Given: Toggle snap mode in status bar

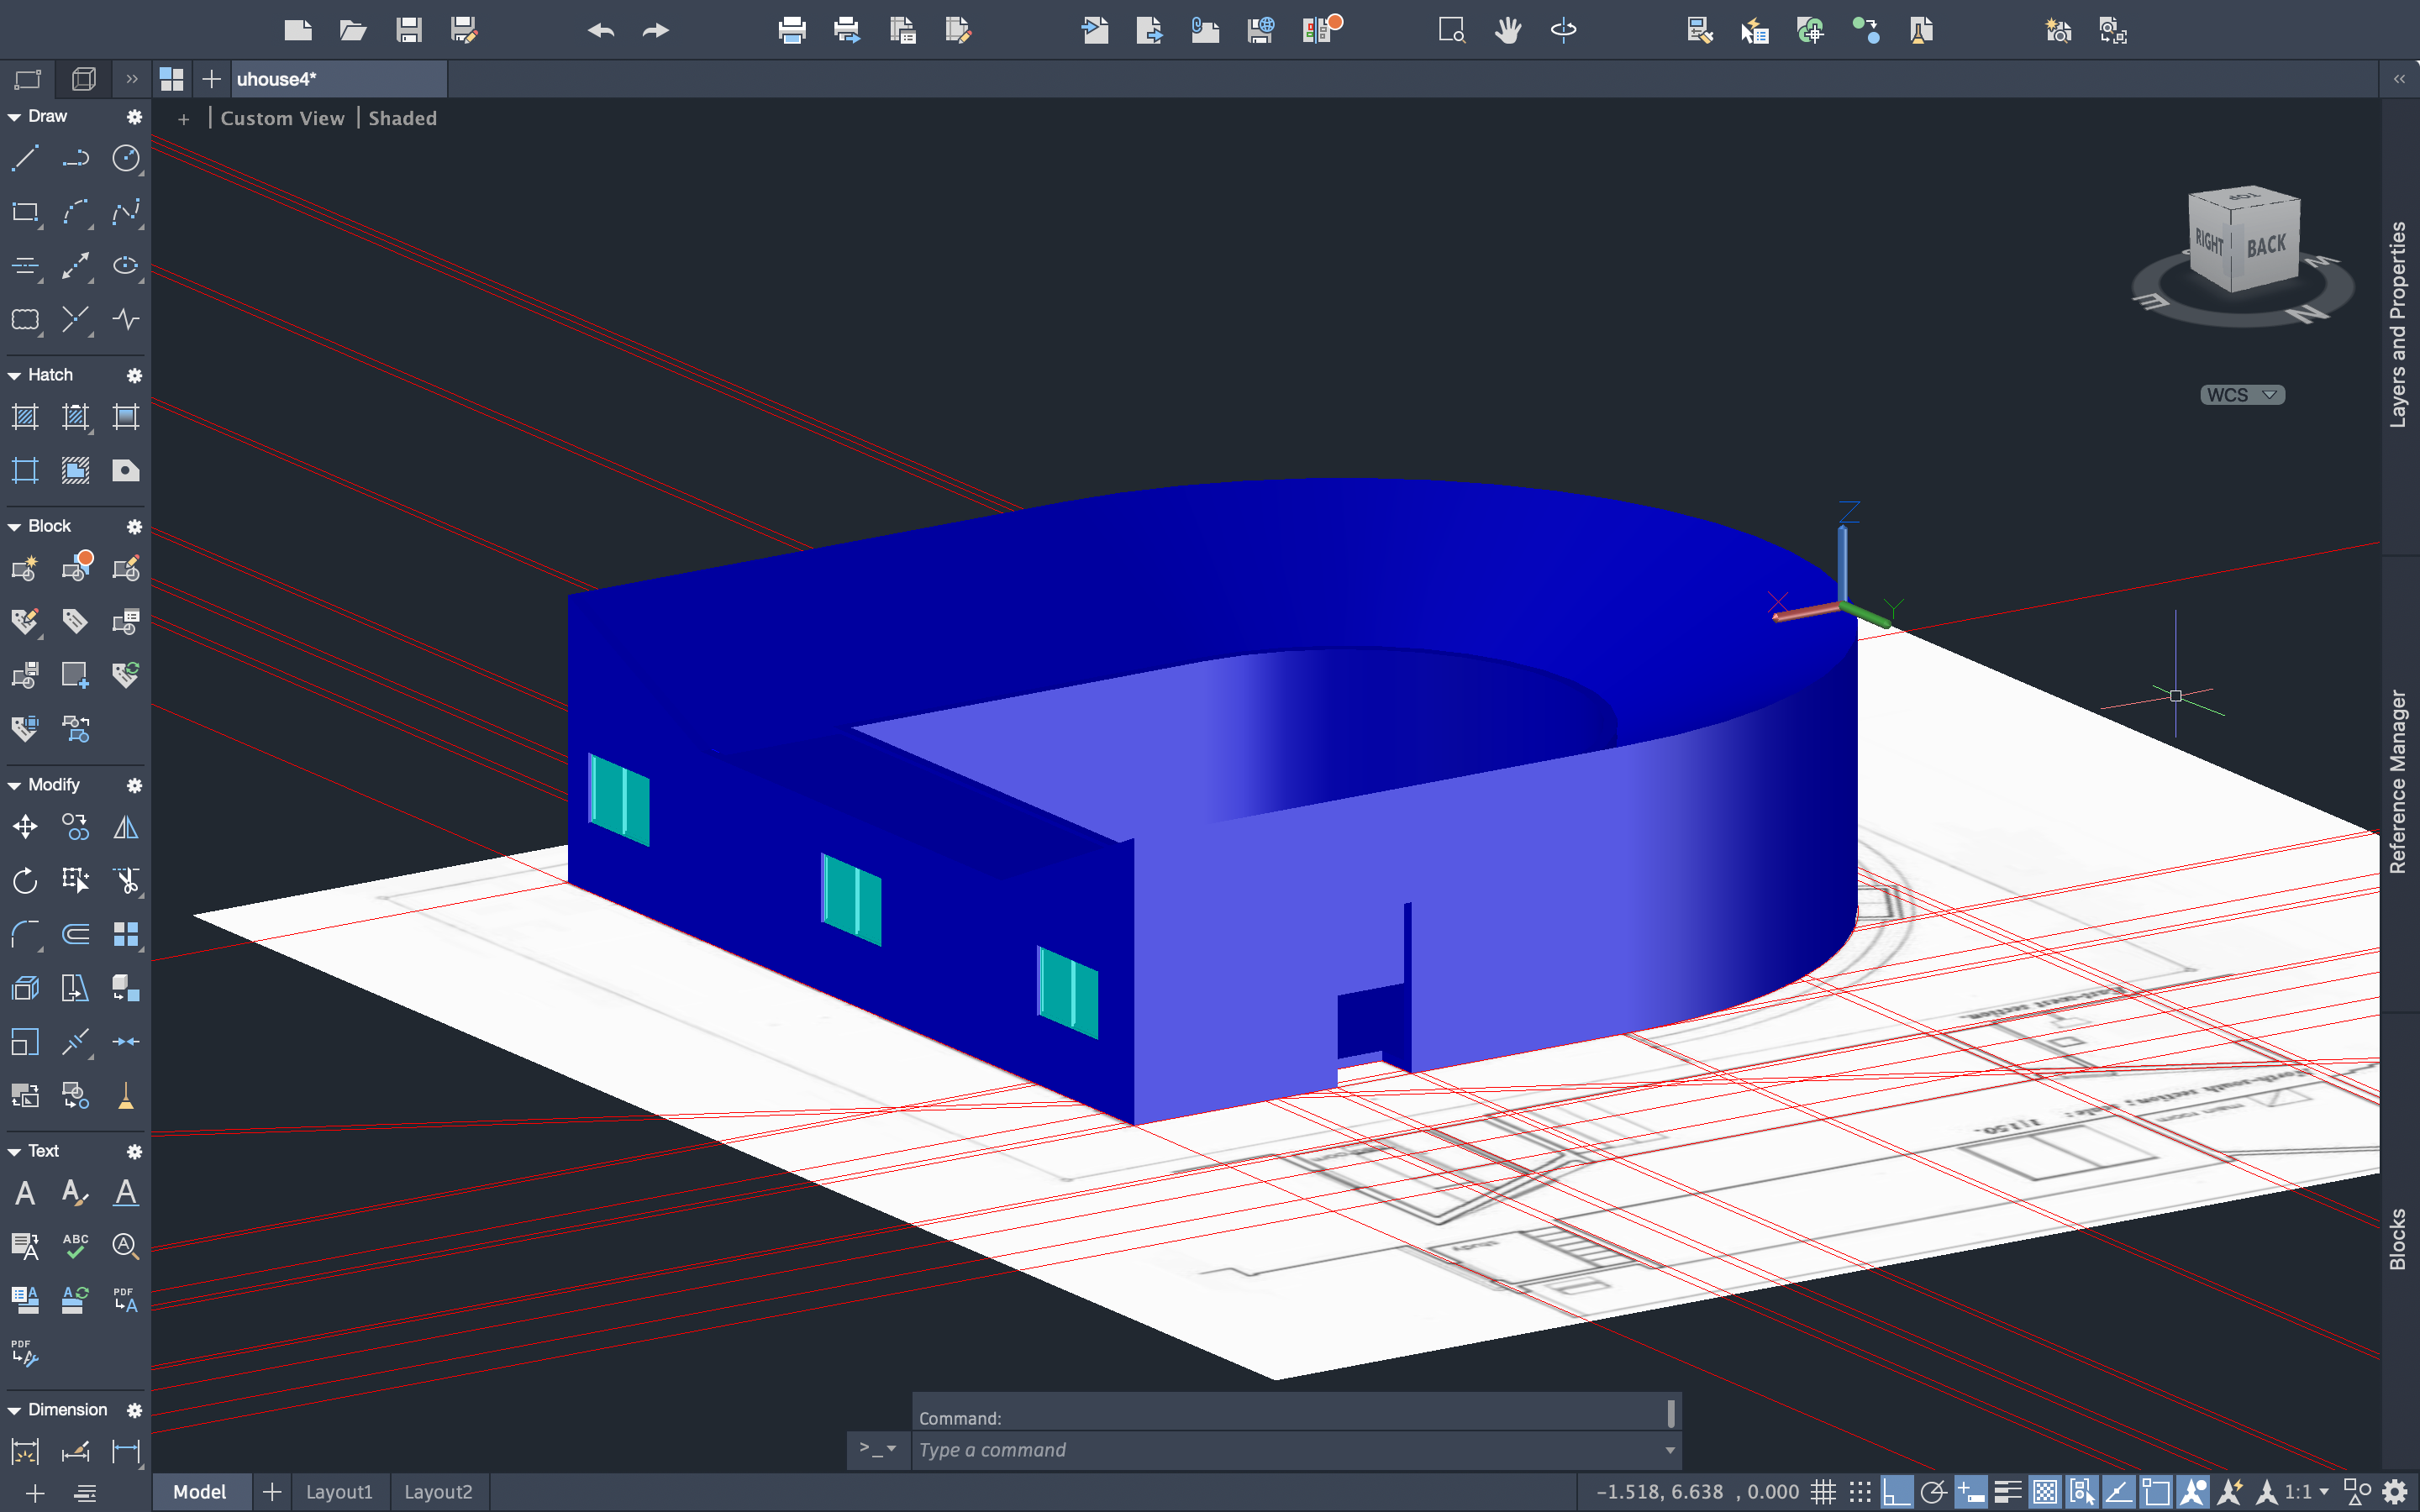Looking at the screenshot, I should (1860, 1492).
